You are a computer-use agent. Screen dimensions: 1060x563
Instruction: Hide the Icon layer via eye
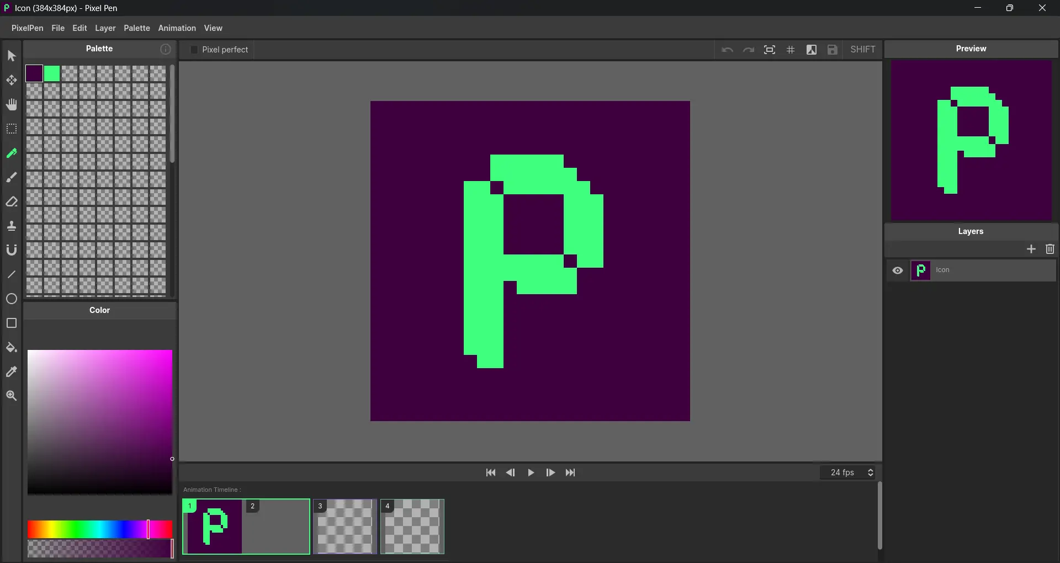coord(898,270)
